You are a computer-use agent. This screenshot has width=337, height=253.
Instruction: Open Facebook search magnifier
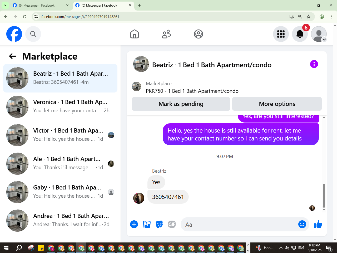(33, 34)
